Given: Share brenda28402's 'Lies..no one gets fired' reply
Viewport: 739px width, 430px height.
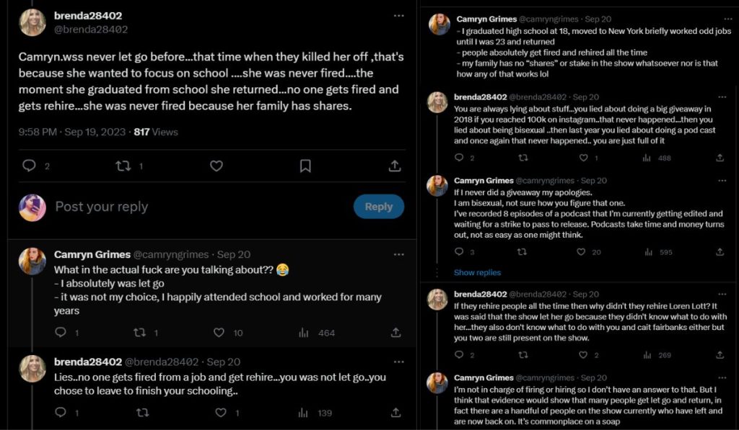Looking at the screenshot, I should tap(395, 413).
